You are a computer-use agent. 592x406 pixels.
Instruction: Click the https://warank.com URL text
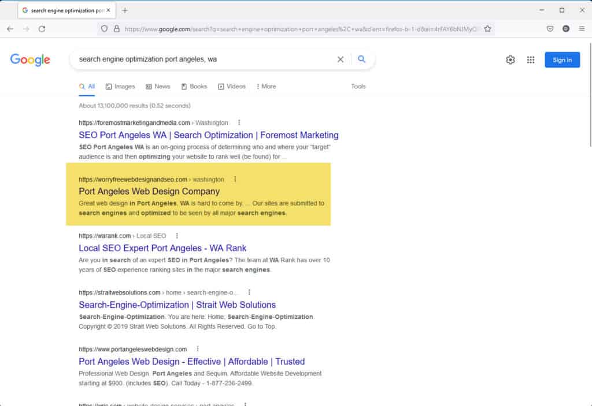pos(105,236)
